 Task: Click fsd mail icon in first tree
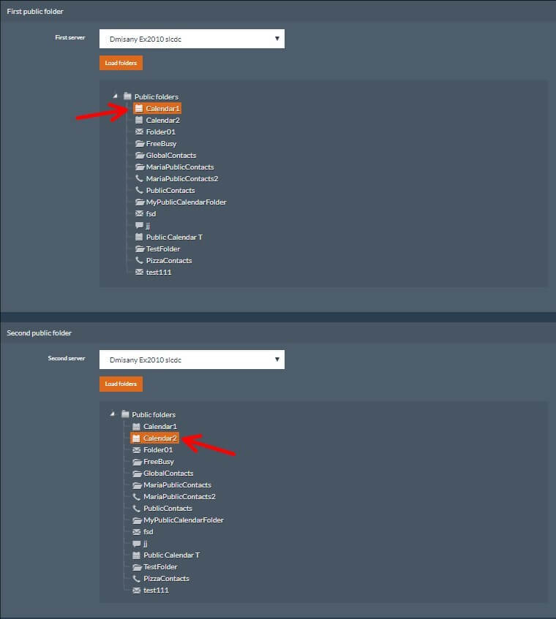click(139, 213)
